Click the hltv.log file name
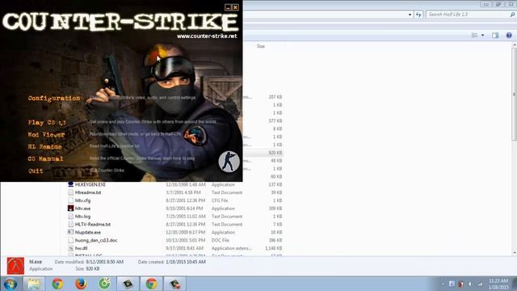This screenshot has width=517, height=291. coord(82,217)
